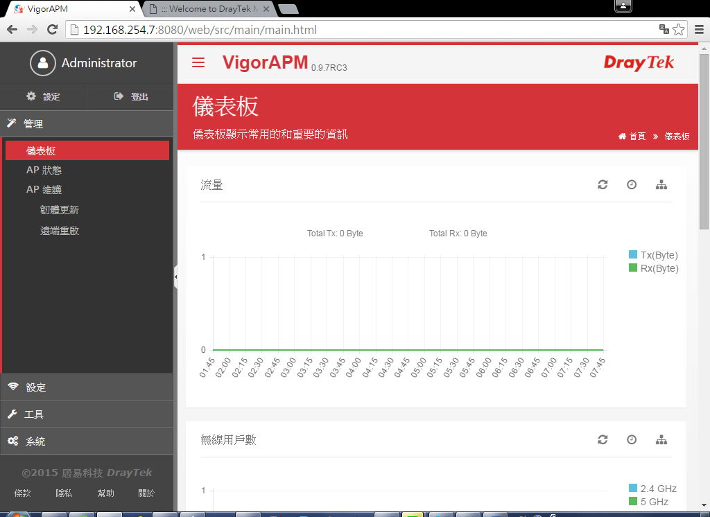Click the Chrome user profile icon
The height and width of the screenshot is (517, 710).
coord(623,6)
